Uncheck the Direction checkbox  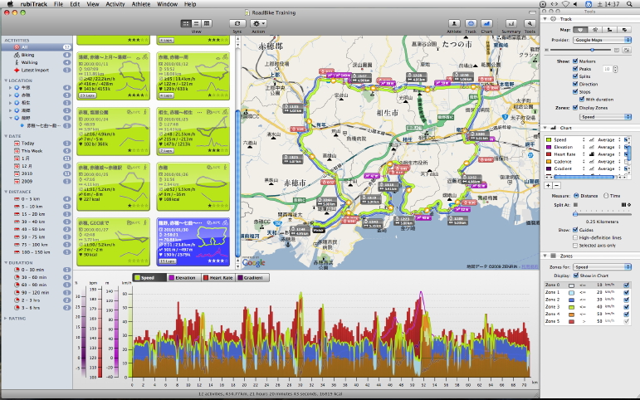pyautogui.click(x=575, y=84)
